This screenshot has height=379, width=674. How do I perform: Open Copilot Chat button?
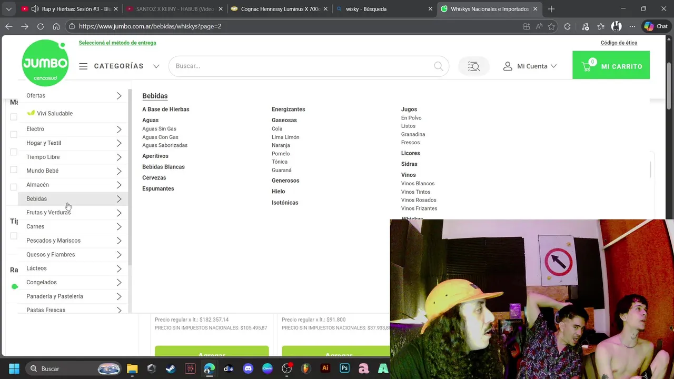656,26
